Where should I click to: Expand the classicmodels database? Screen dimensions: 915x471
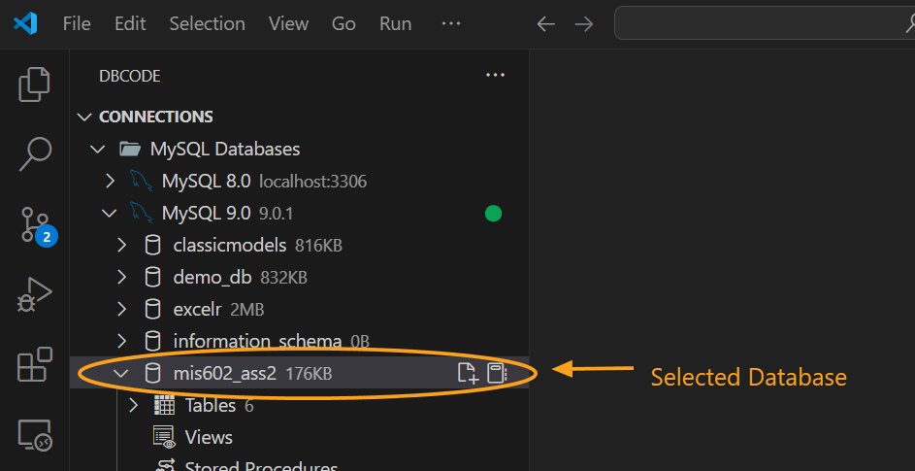click(120, 246)
